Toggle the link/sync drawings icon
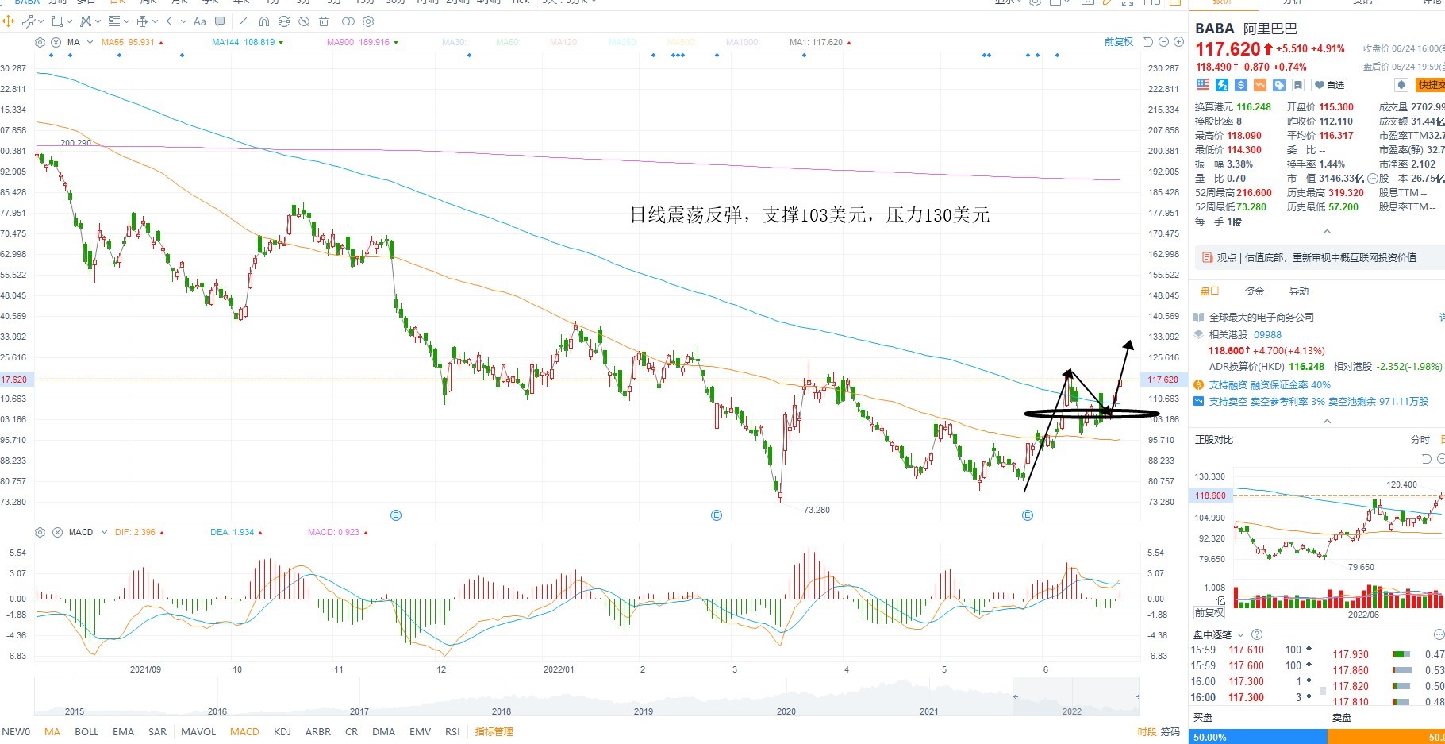1445x744 pixels. coord(284,21)
